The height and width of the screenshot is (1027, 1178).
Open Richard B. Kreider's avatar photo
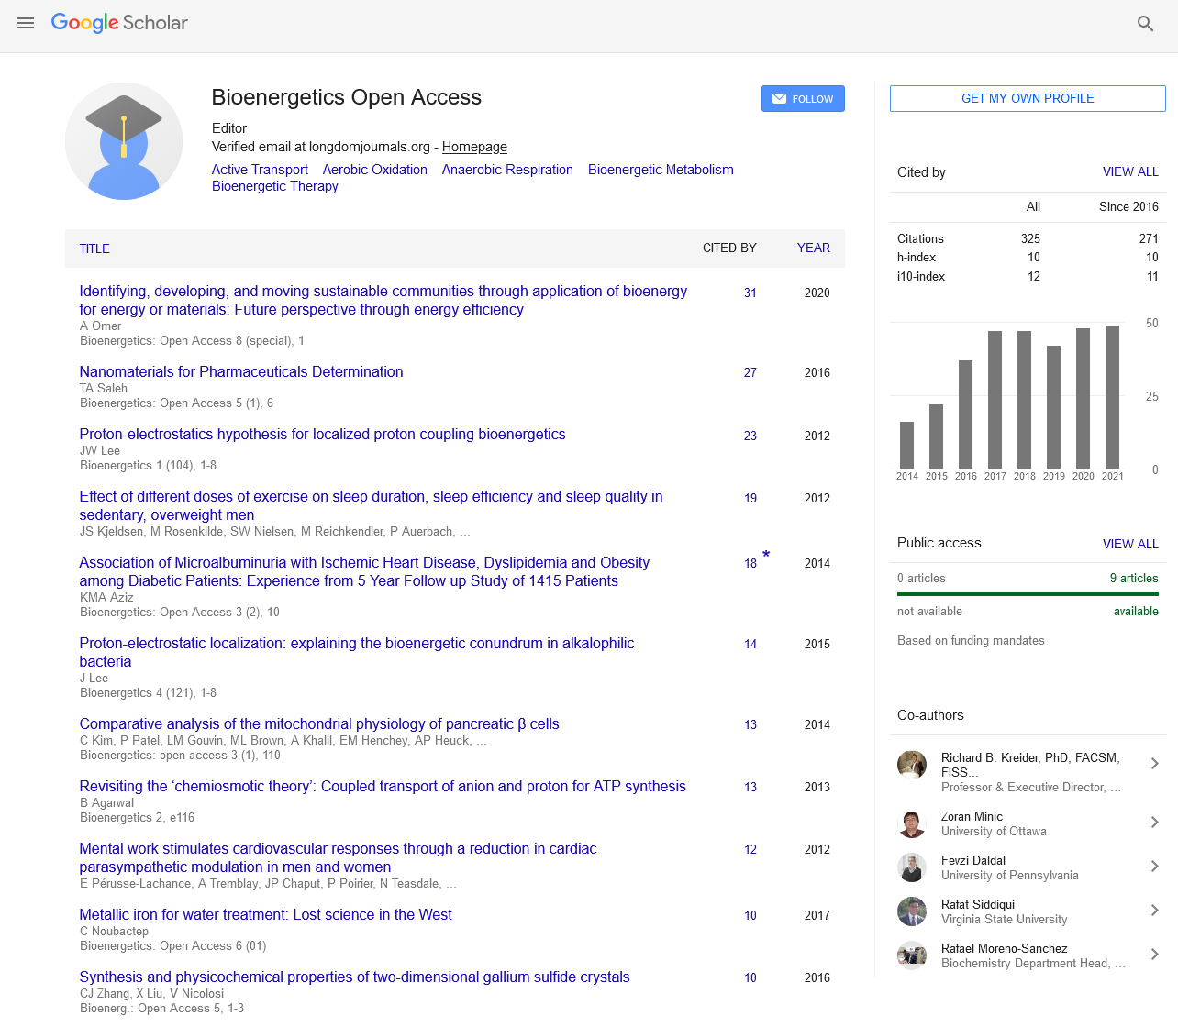point(911,765)
